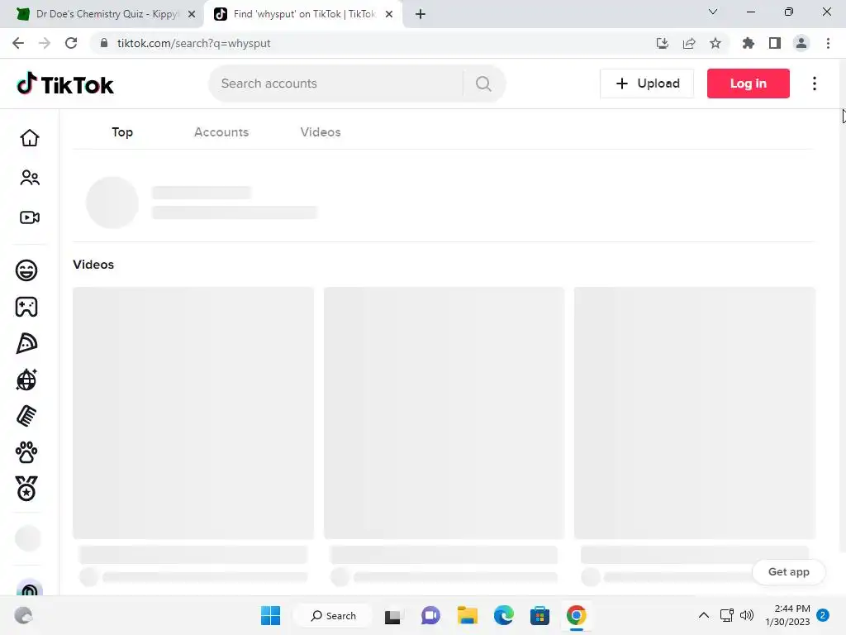Open the Following people icon in sidebar

tap(30, 178)
